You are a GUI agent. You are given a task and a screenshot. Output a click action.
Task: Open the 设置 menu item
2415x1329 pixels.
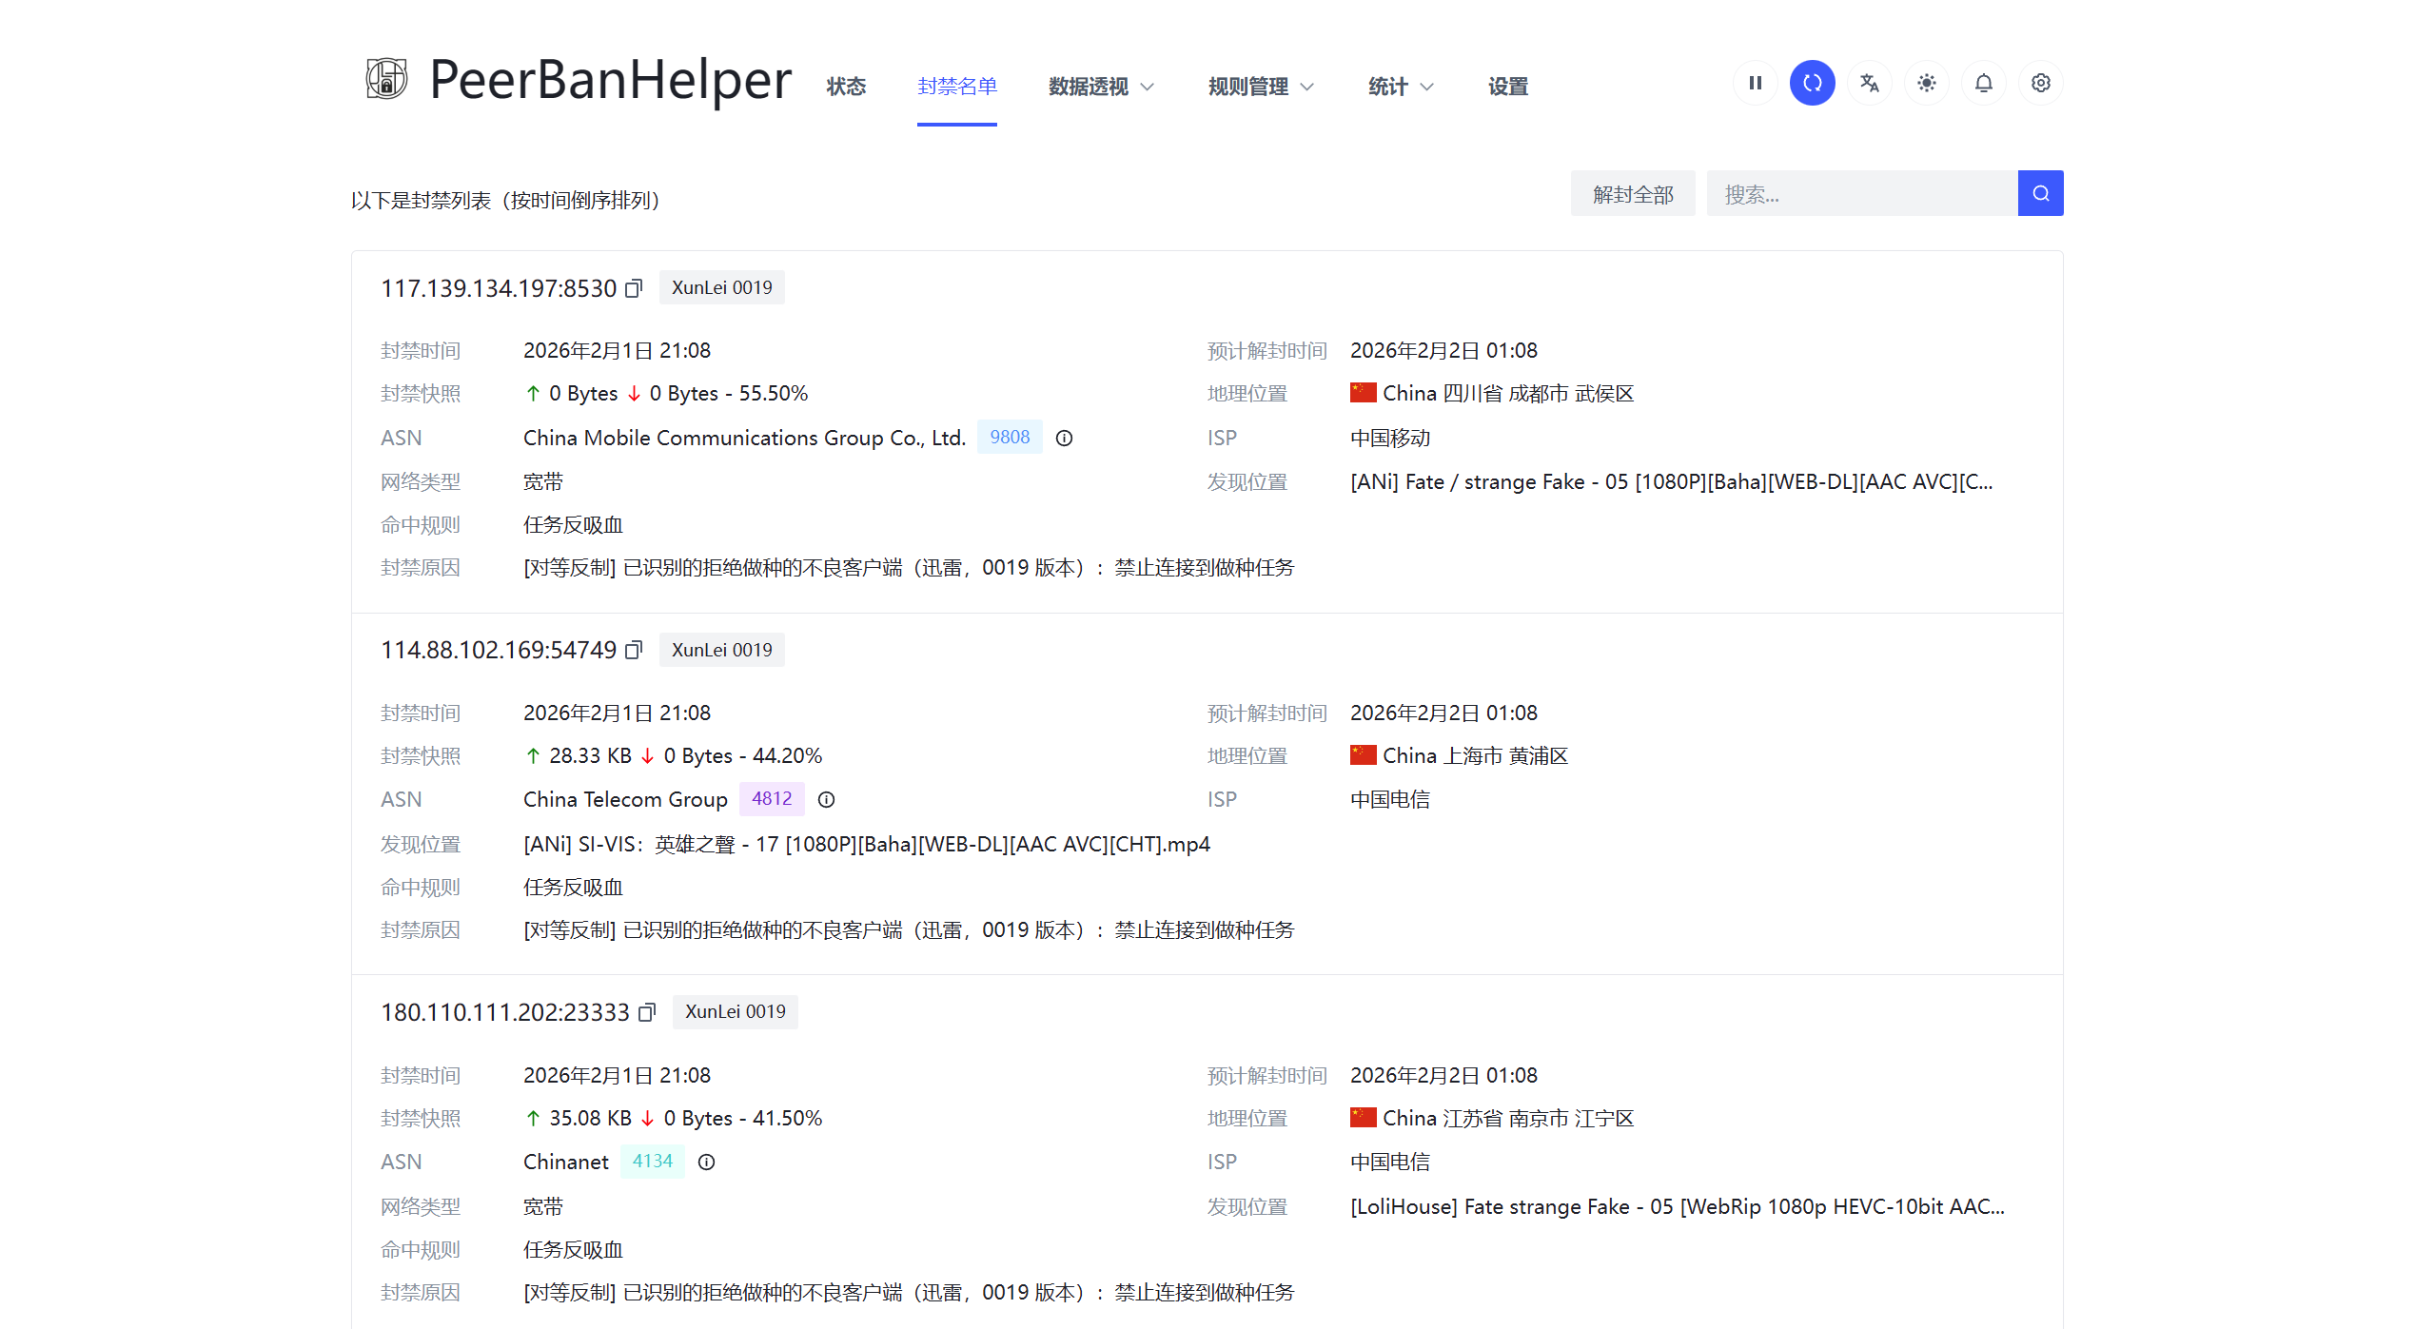(1507, 87)
